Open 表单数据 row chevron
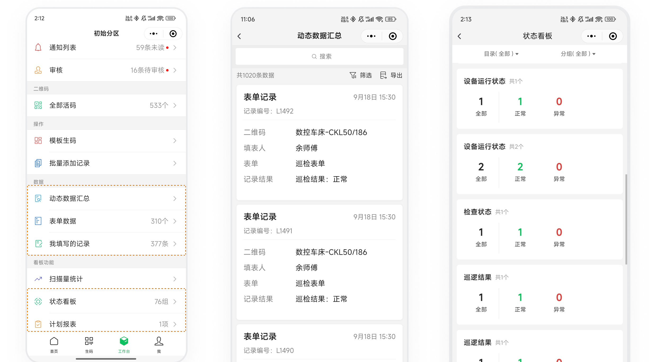The width and height of the screenshot is (655, 362). (175, 221)
